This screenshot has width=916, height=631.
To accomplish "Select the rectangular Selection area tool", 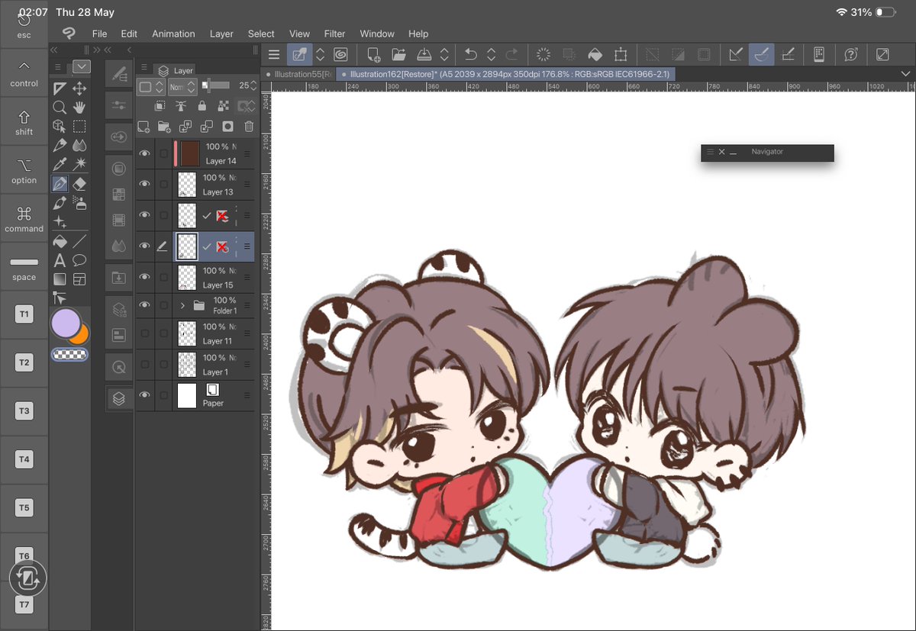I will pos(79,127).
